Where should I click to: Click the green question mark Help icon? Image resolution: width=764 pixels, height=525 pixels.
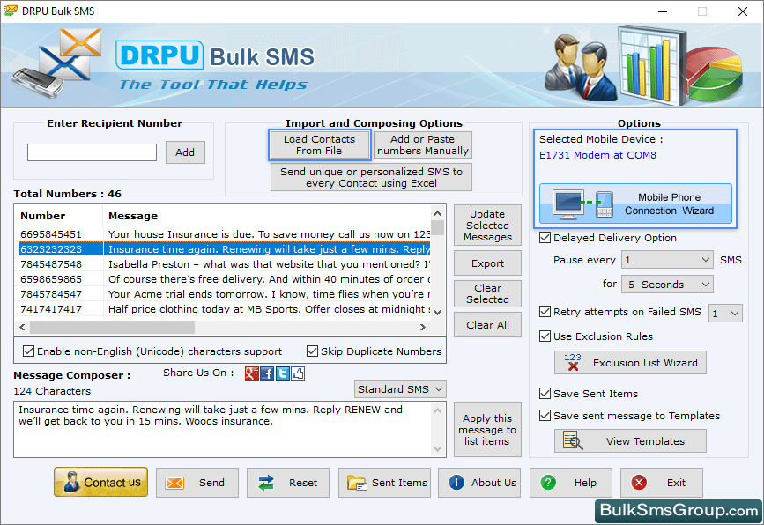pyautogui.click(x=548, y=483)
